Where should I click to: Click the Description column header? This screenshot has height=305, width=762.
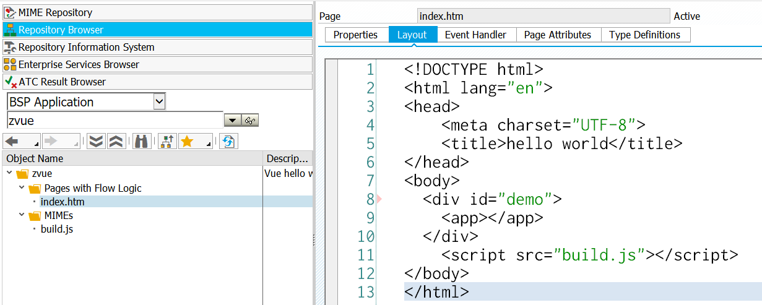click(288, 158)
